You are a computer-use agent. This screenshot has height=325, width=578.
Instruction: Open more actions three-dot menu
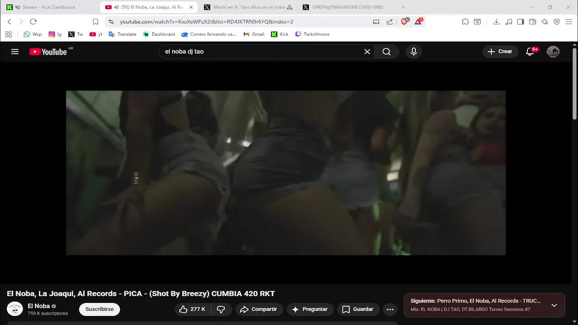[x=390, y=309]
